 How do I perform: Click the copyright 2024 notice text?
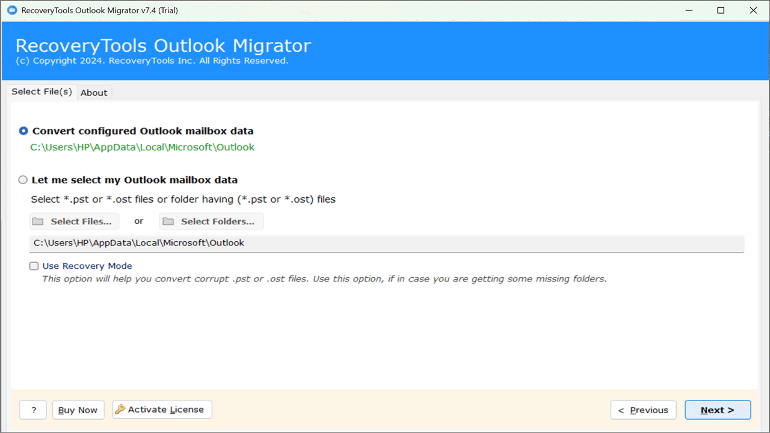click(152, 61)
